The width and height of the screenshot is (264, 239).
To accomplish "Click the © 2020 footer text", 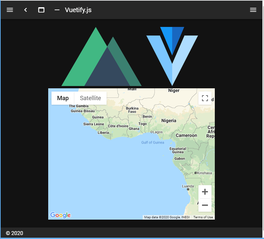I will [14, 233].
